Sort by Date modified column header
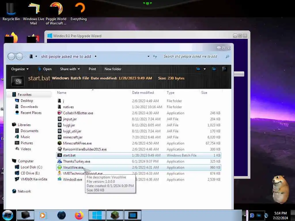 point(143,92)
